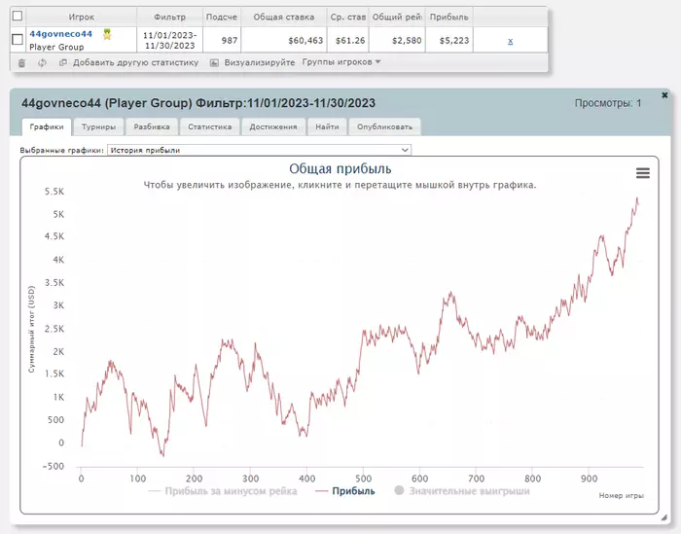Open the chart hamburger menu
Viewport: 681px width, 534px height.
643,173
